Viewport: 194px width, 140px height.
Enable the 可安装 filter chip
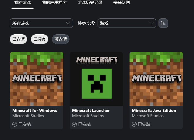coord(61,39)
